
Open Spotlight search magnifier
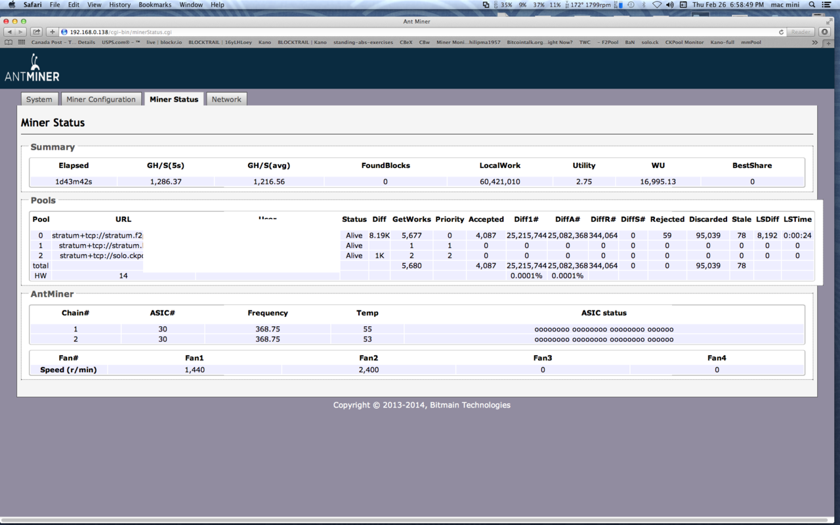(812, 5)
